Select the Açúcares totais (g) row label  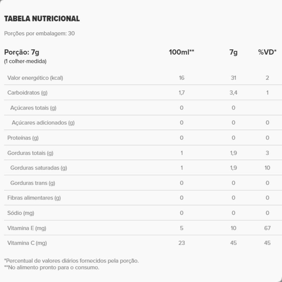coord(33,108)
